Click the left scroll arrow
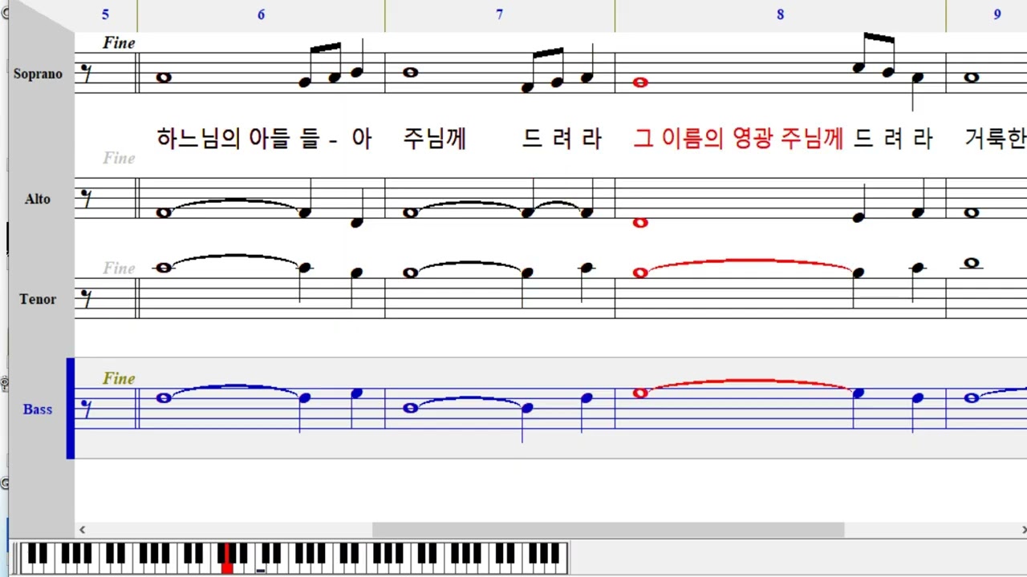Viewport: 1027px width, 577px height. coord(82,530)
